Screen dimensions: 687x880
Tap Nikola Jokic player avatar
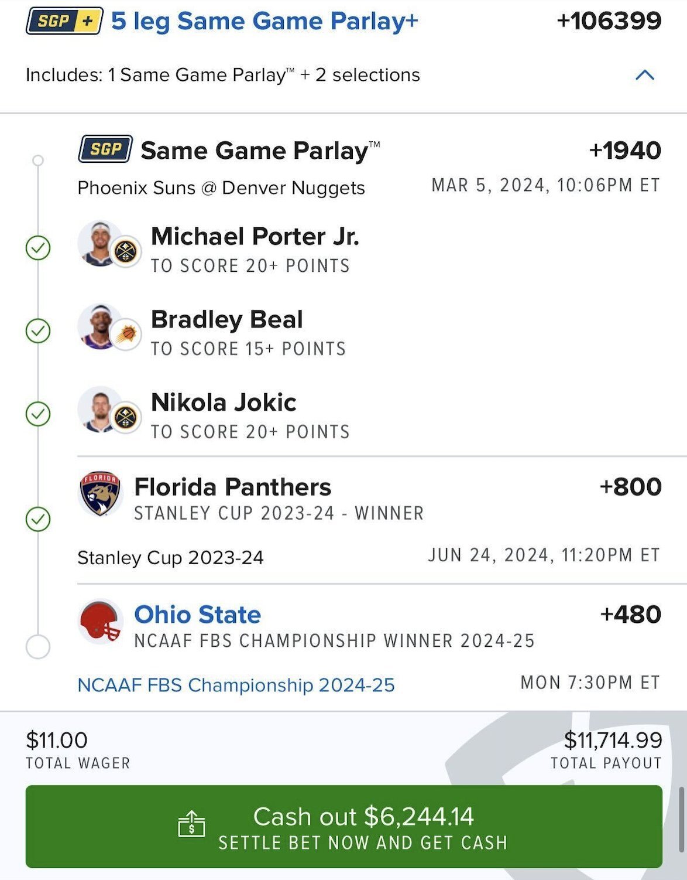(x=101, y=410)
